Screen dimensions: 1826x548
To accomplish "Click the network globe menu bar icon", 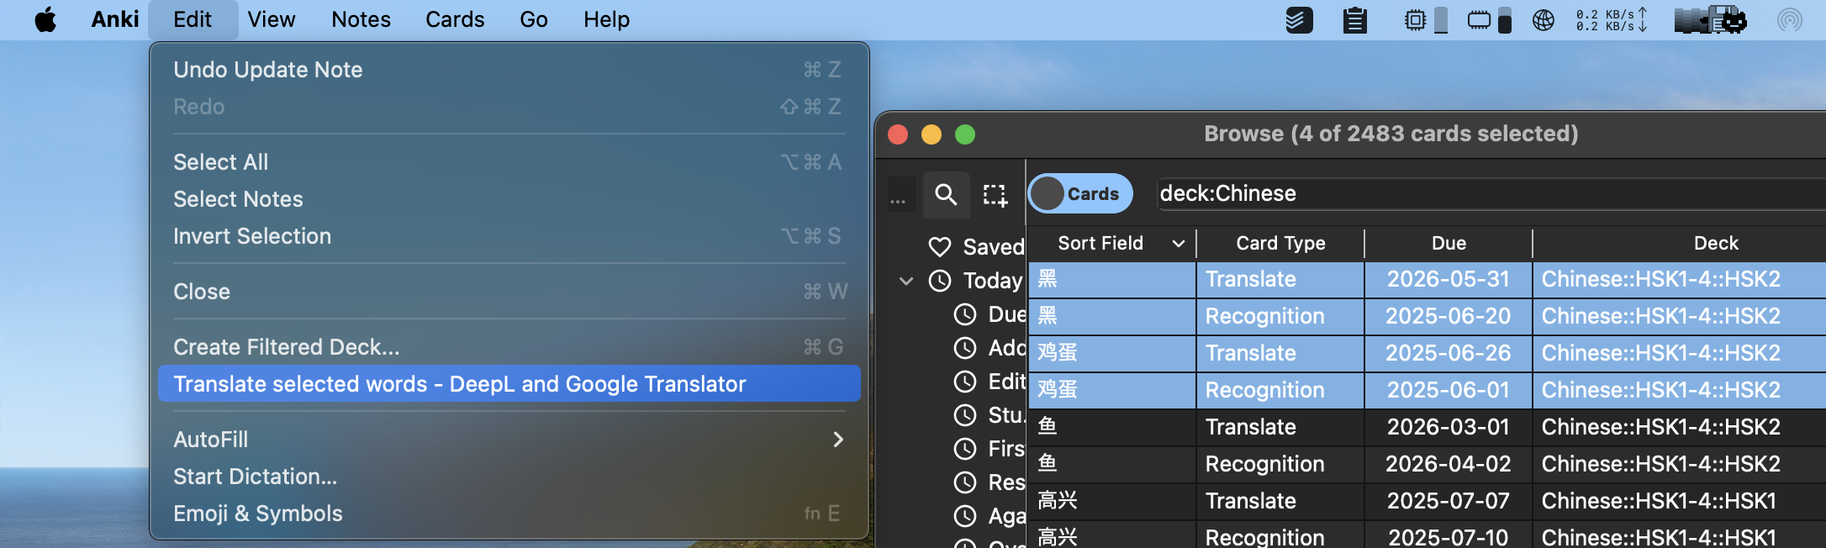I will coord(1544,19).
